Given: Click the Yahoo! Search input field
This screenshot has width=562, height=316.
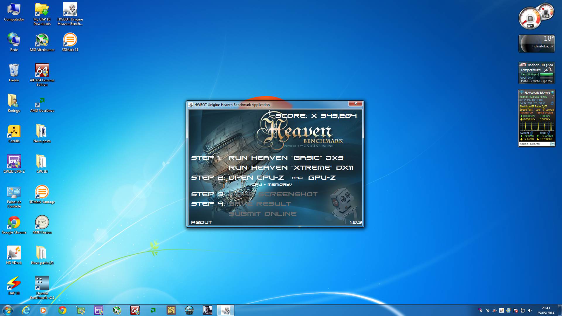Looking at the screenshot, I should [x=534, y=144].
